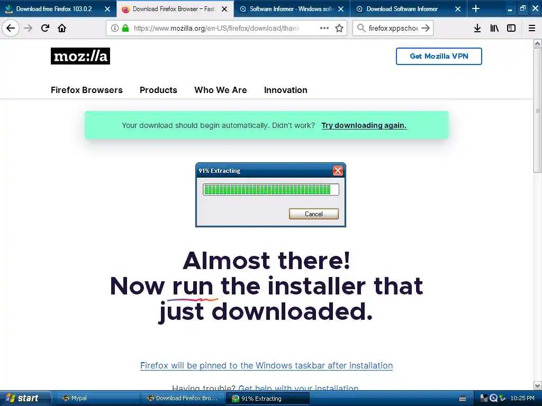Screen dimensions: 542x406
Task: Click the green extraction progress bar
Action: (270, 190)
